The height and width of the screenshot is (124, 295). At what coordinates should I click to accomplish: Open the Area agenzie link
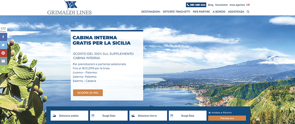point(237,5)
